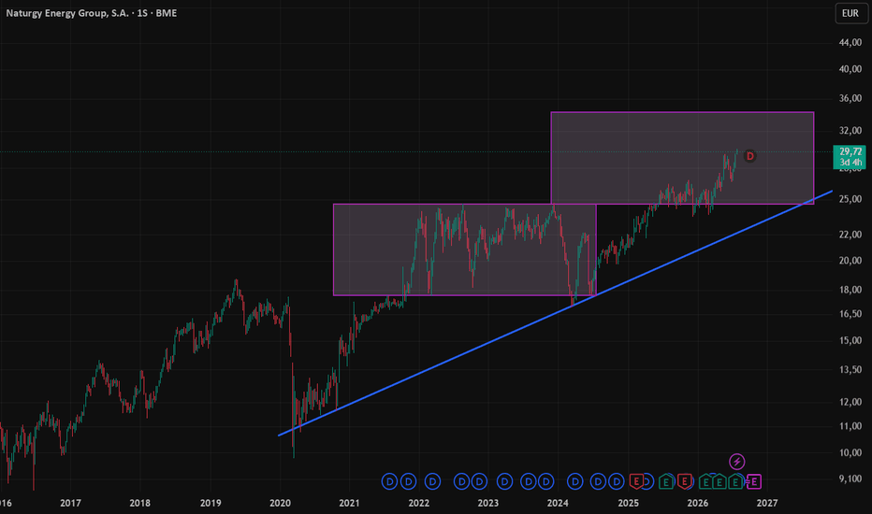Click the 2026 time axis label
Viewport: 872px width, 514px height.
[x=697, y=503]
